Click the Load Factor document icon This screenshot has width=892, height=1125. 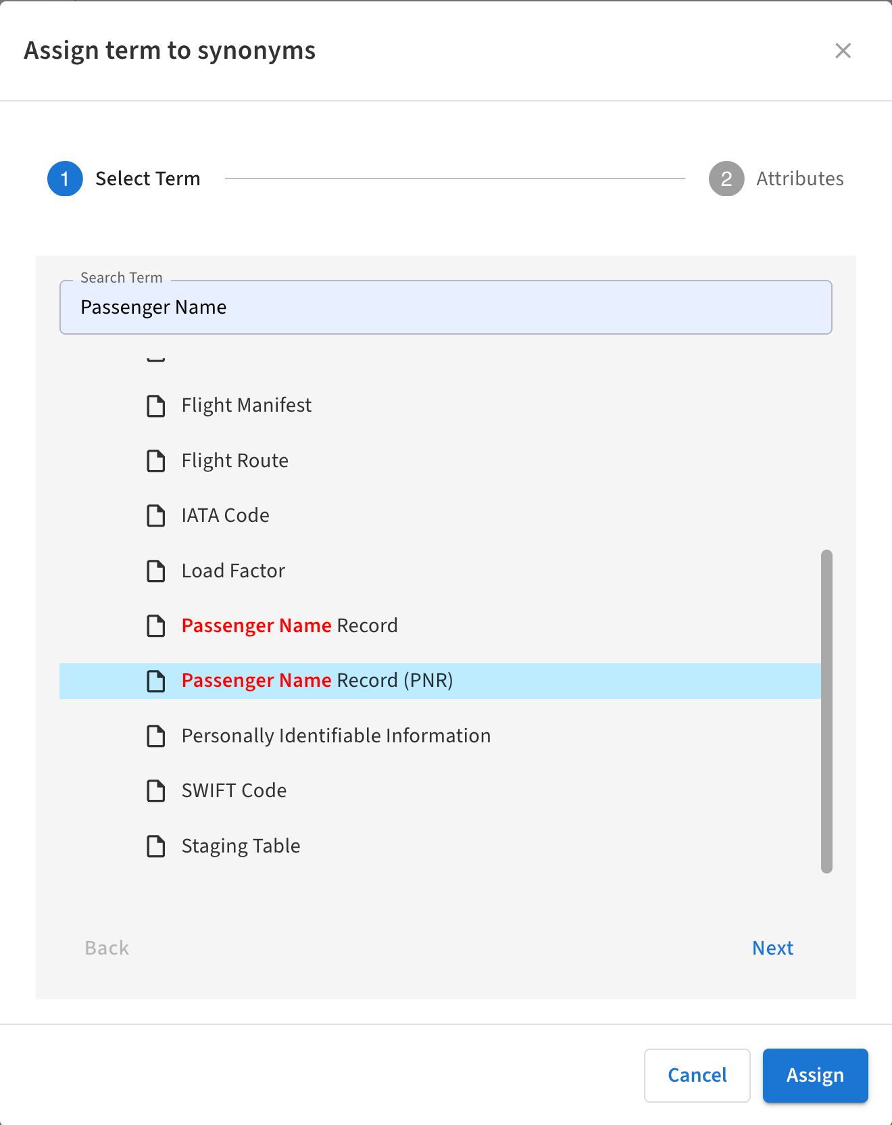[156, 571]
